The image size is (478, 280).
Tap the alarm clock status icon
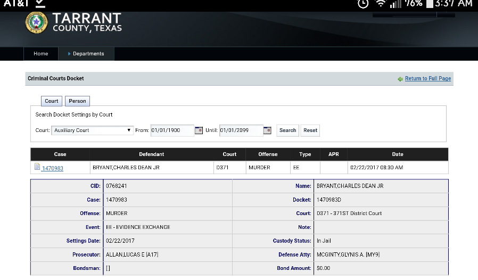363,4
